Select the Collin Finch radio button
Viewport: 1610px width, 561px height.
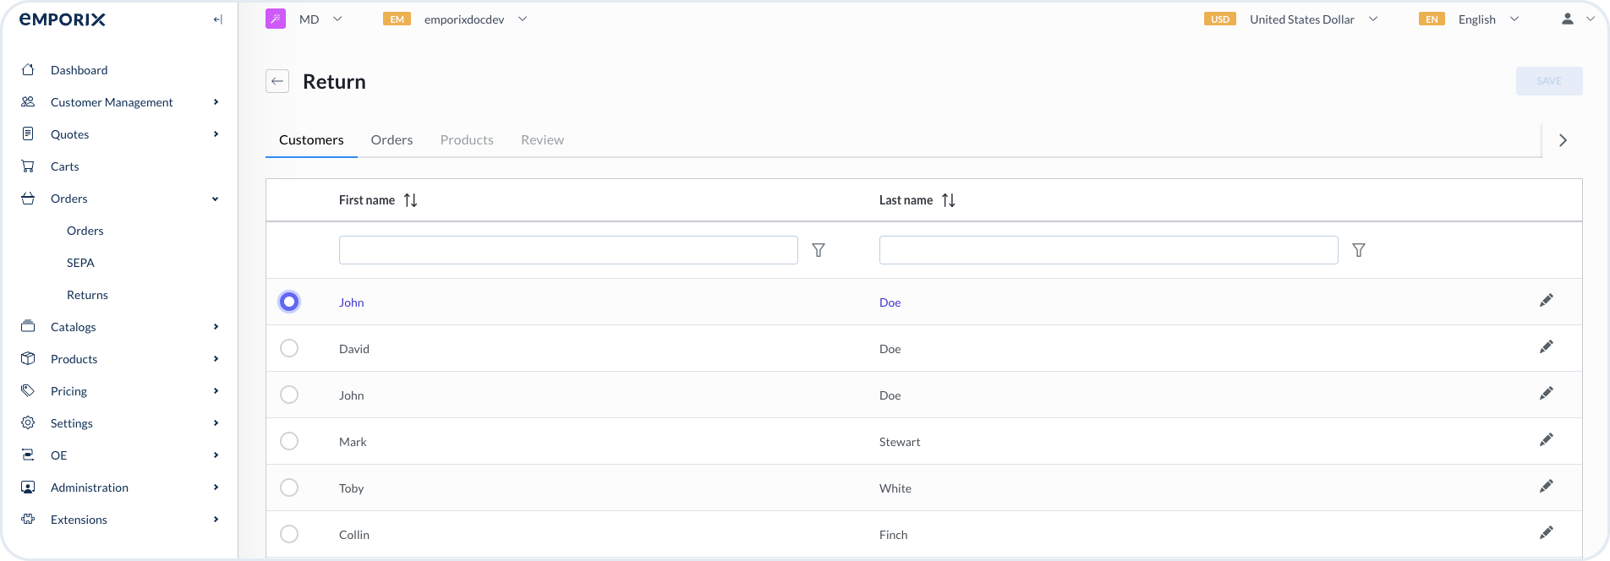(x=289, y=534)
